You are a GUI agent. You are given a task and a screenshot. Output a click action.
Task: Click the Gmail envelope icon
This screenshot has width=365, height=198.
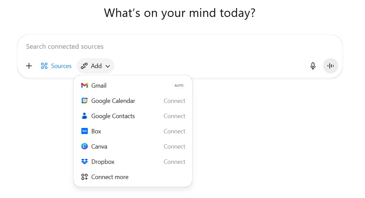click(84, 86)
